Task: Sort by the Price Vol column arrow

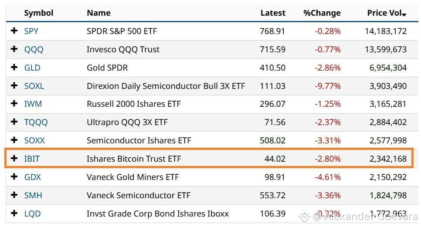Action: [404, 14]
